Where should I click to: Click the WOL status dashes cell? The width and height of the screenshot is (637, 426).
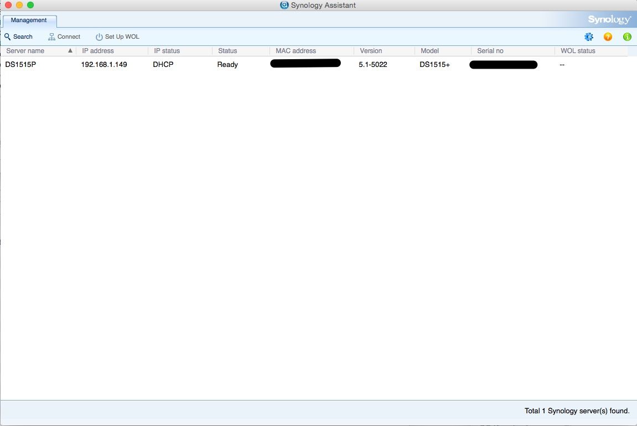(562, 65)
